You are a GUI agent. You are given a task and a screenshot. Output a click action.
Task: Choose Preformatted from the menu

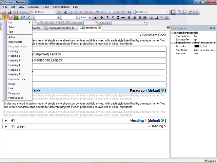click(19, 98)
